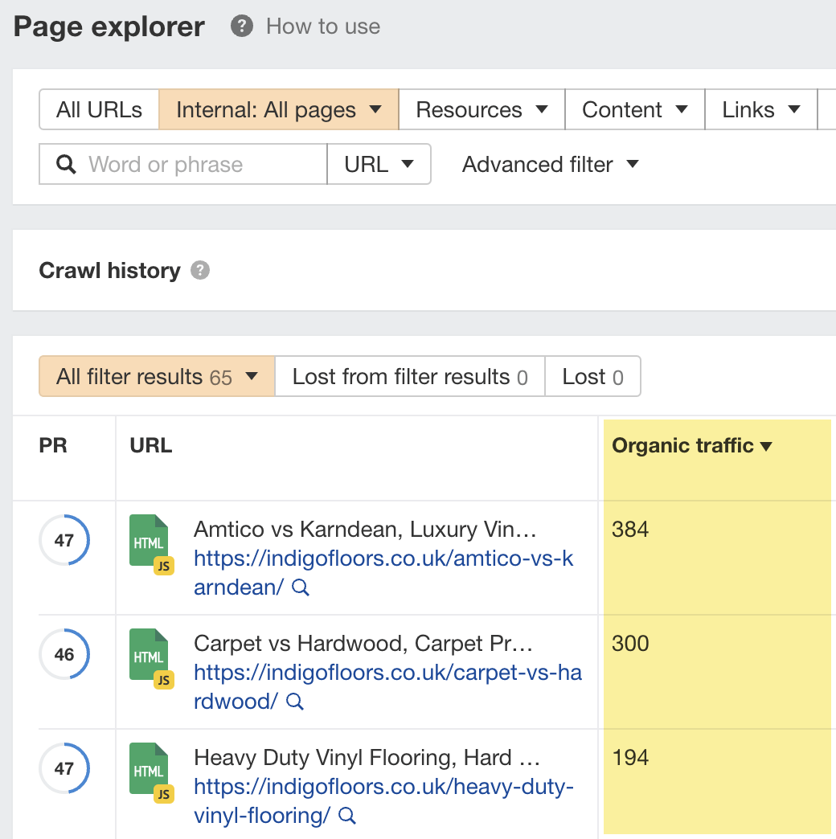
Task: Select the All URLs tab
Action: click(99, 110)
